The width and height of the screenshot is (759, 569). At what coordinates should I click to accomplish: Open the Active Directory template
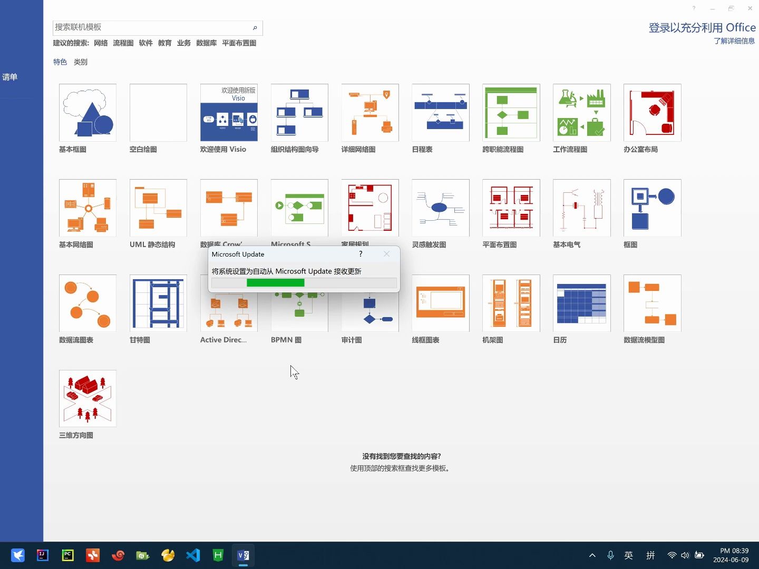pyautogui.click(x=229, y=312)
